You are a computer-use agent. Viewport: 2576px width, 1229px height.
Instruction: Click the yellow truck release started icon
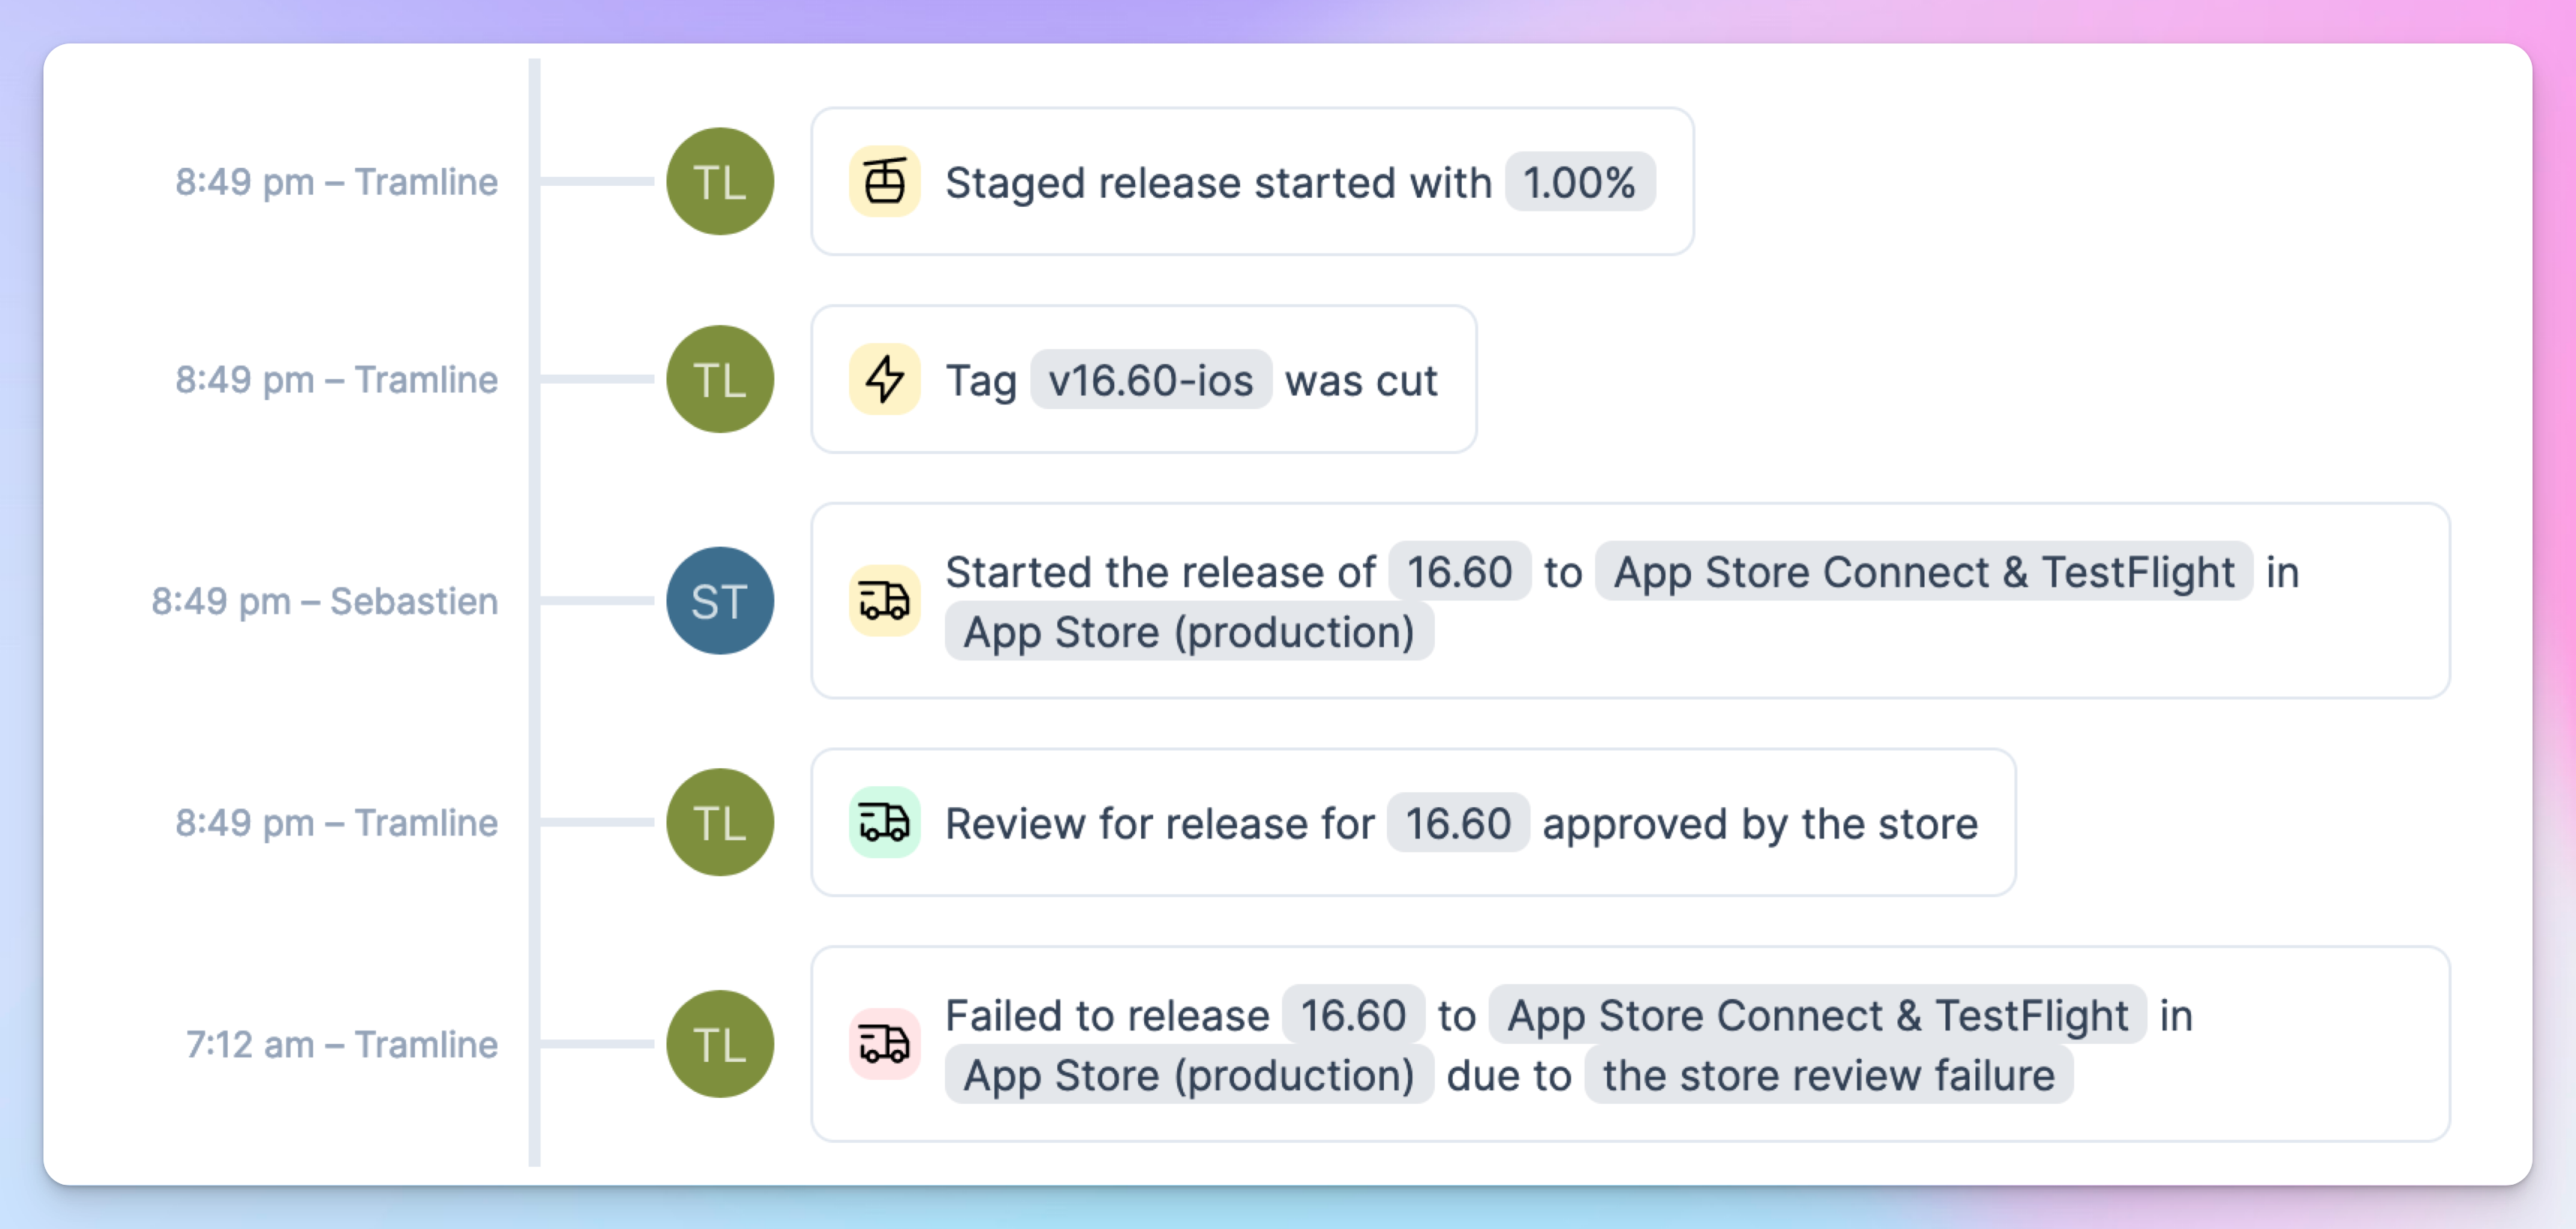tap(884, 601)
